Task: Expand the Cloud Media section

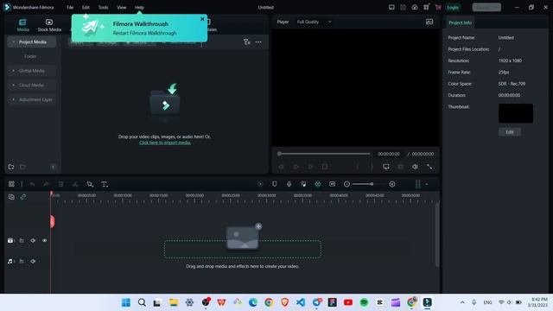Action: pos(14,86)
